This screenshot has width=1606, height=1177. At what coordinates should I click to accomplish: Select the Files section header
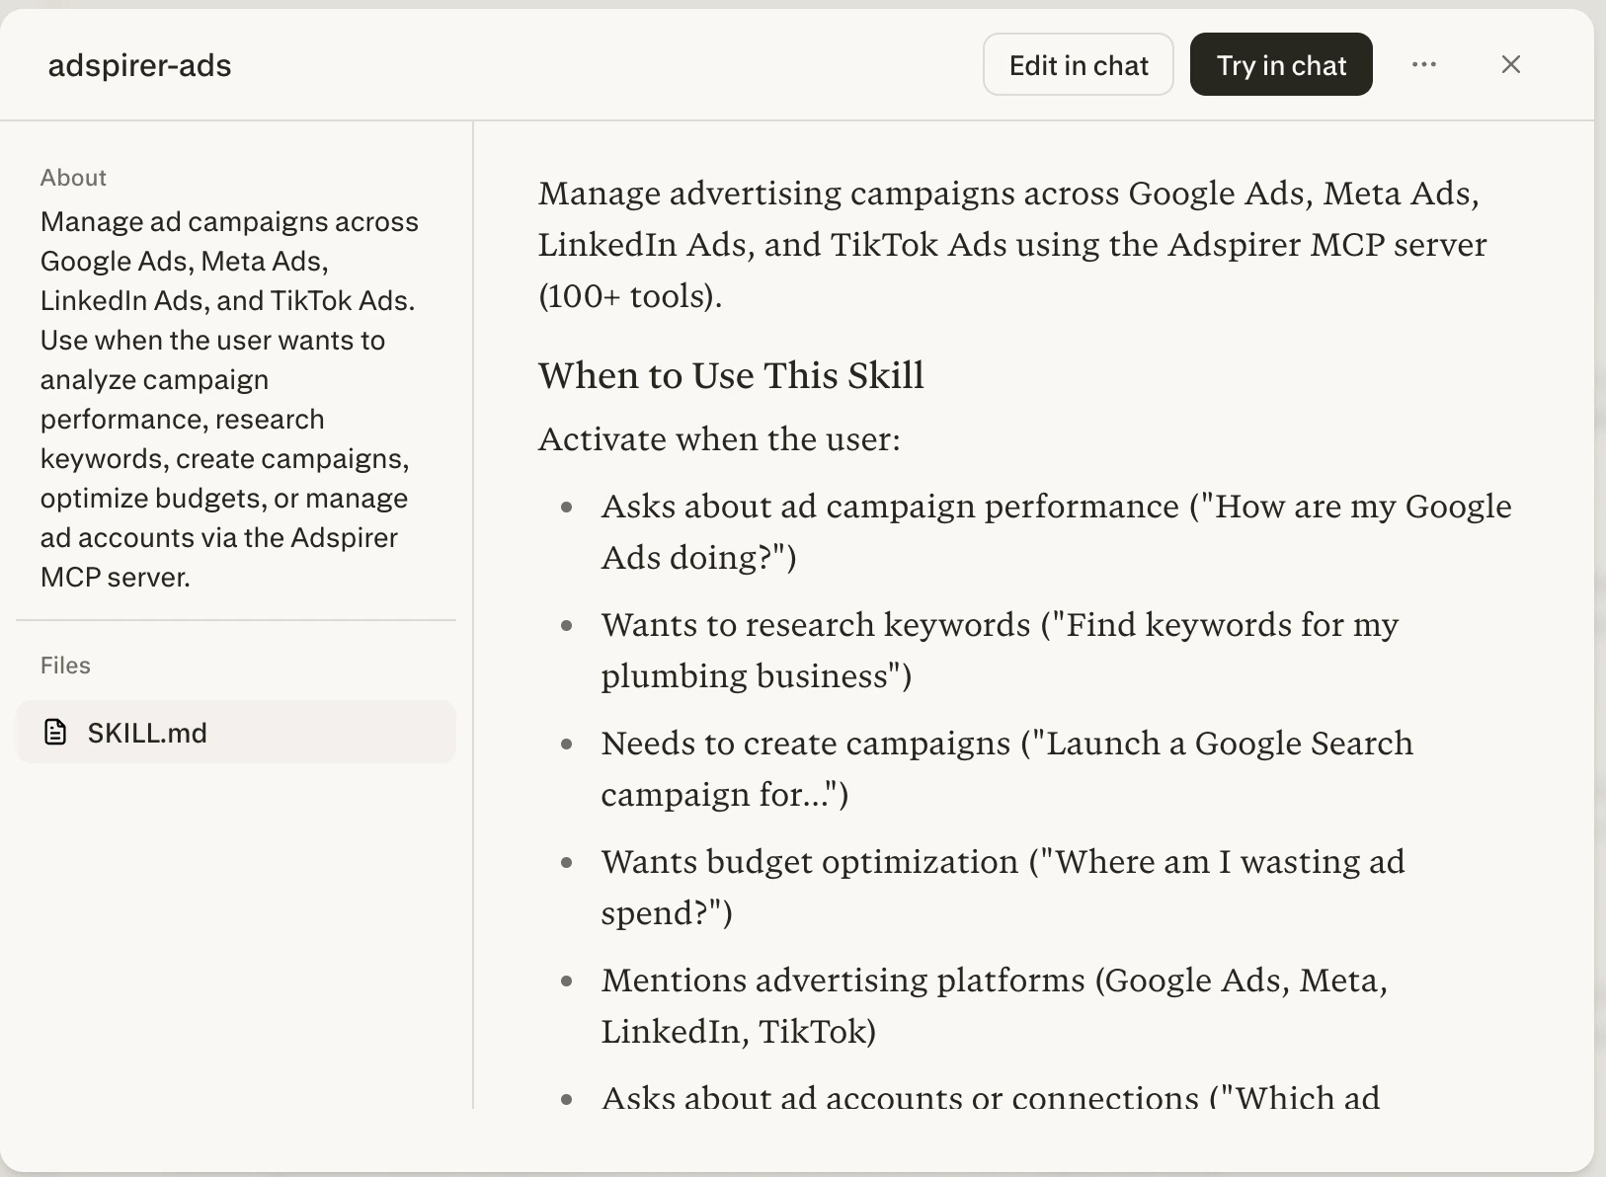pos(64,665)
